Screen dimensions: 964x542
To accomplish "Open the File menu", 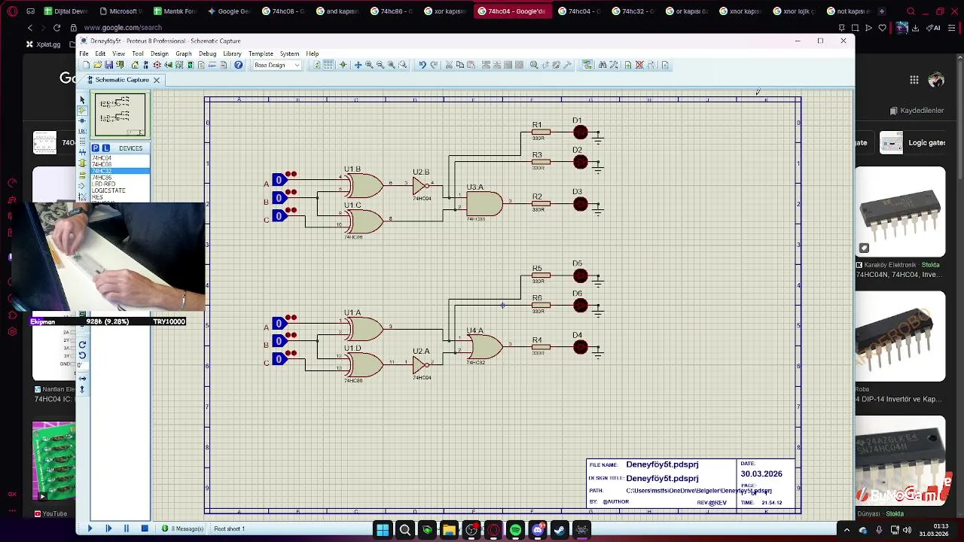I will (x=84, y=53).
